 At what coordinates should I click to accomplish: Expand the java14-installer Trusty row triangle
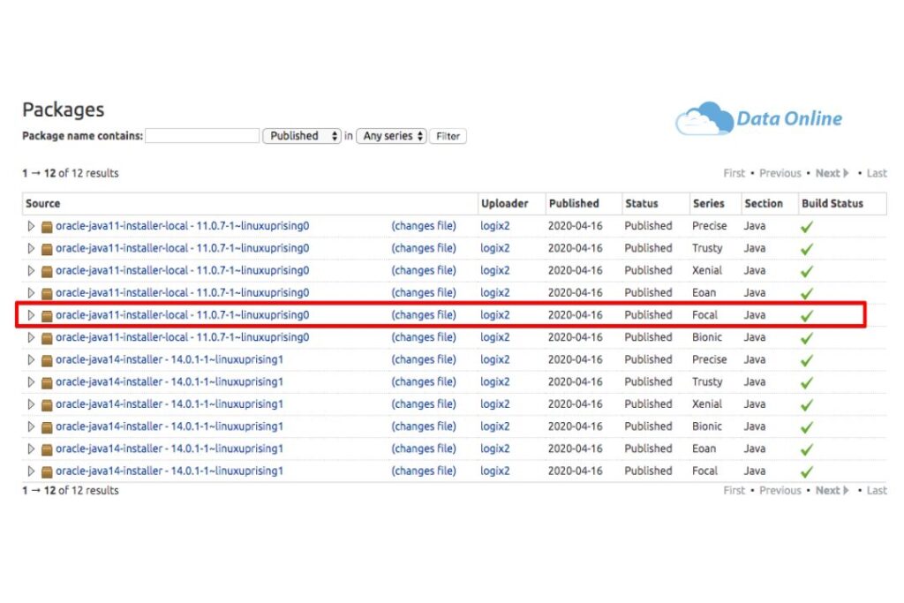[x=31, y=382]
